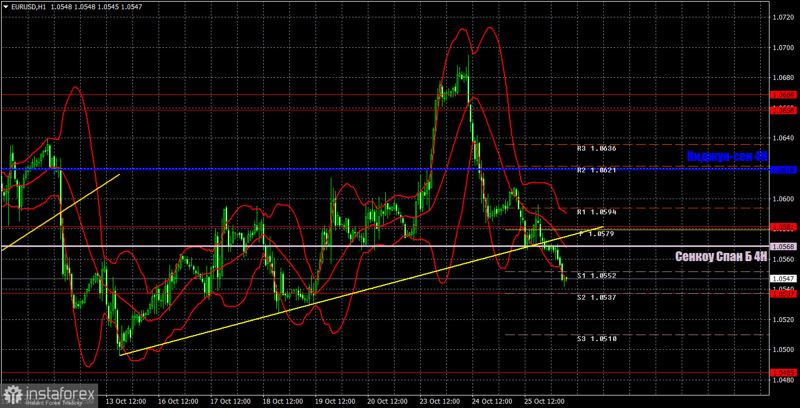Click the 1.0680 price axis label
800x408 pixels.
click(x=784, y=78)
